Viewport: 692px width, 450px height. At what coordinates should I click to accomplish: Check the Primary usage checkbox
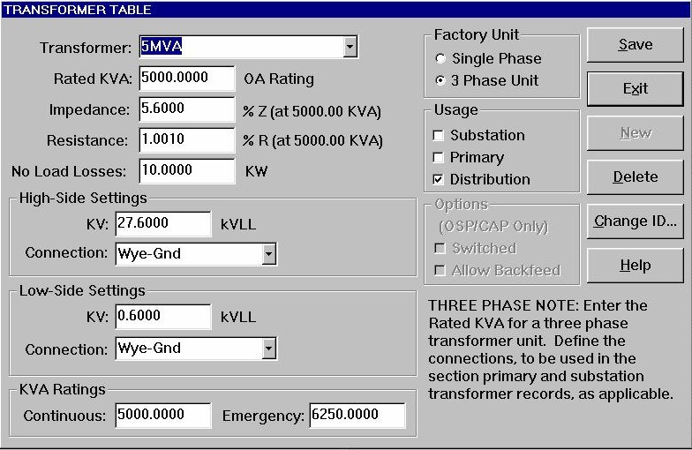[439, 158]
